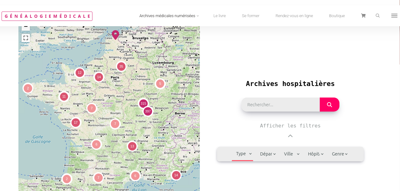This screenshot has height=191, width=400.
Task: Open Rendez-vous en ligne page
Action: pyautogui.click(x=294, y=16)
